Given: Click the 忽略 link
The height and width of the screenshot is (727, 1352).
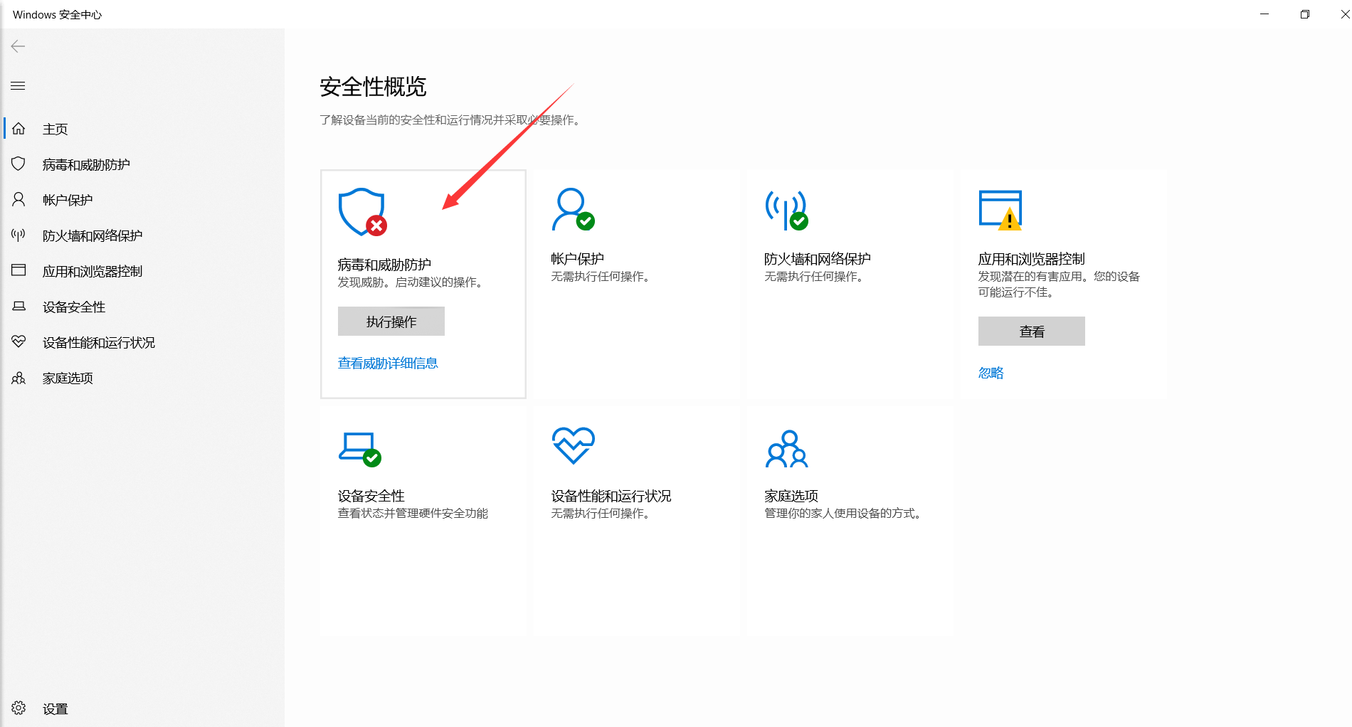Looking at the screenshot, I should 991,373.
